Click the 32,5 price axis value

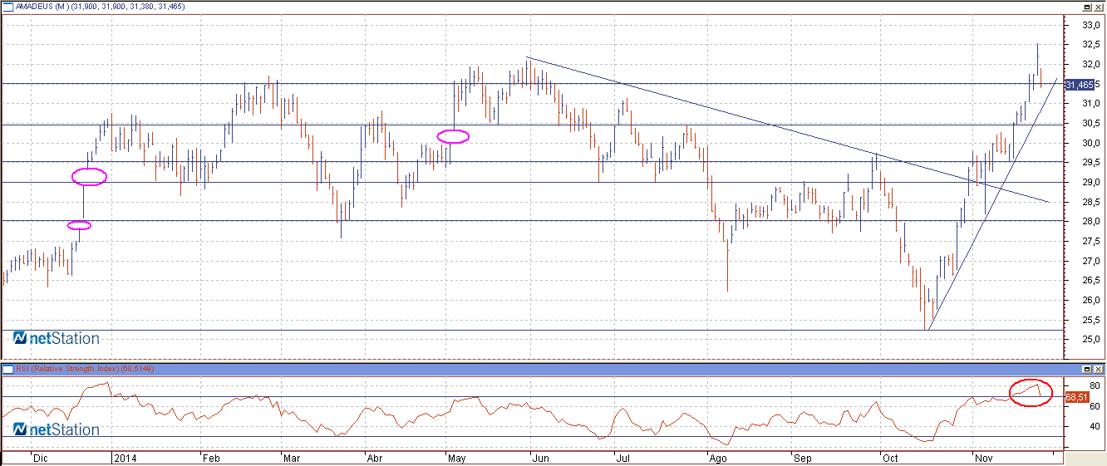1090,44
